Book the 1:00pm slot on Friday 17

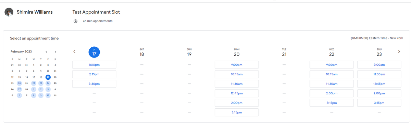click(x=94, y=65)
